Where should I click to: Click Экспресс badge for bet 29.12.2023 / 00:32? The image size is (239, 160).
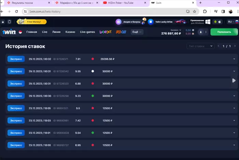[x=16, y=59]
